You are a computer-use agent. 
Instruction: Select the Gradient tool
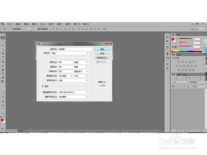[3, 81]
